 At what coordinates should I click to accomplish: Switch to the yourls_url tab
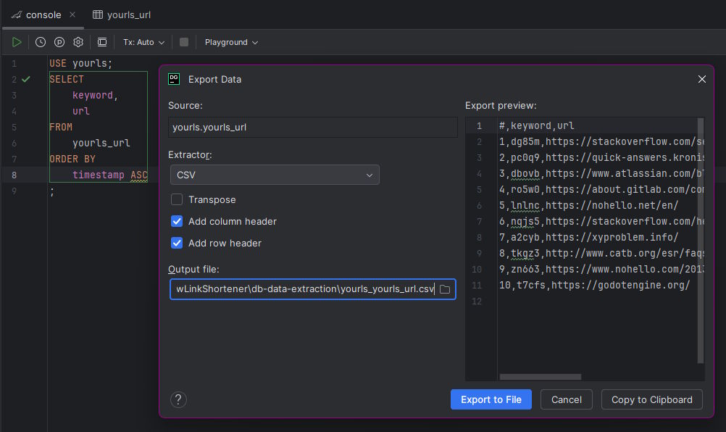tap(122, 14)
